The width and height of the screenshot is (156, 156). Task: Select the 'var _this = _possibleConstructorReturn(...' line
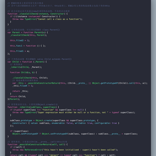pyautogui.click(x=80, y=83)
